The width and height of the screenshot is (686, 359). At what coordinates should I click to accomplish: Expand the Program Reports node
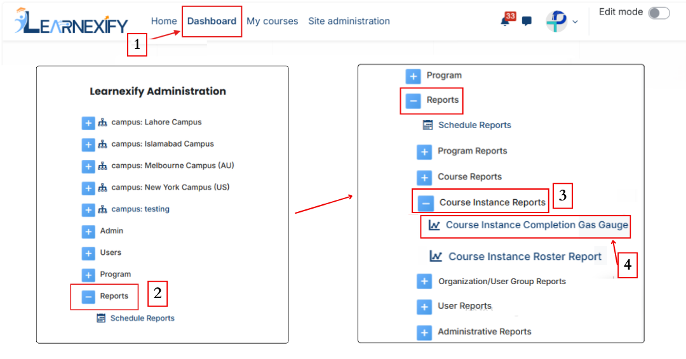click(424, 152)
